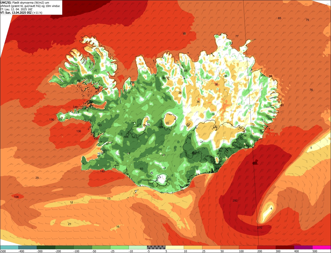Click the value 5 near the right edge

click(x=311, y=148)
